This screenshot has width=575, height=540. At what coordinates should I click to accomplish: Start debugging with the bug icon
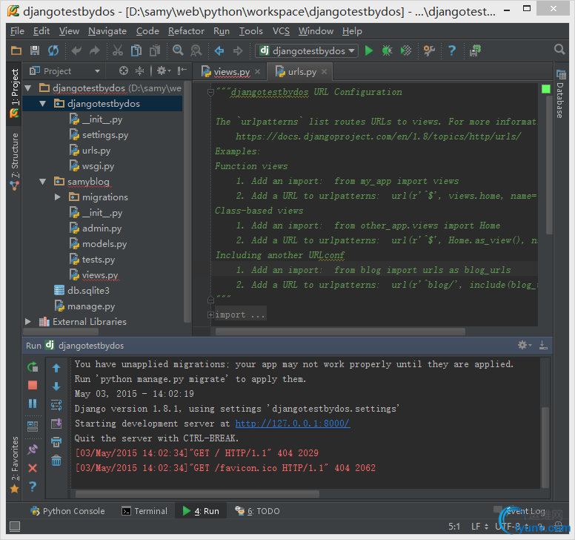pyautogui.click(x=388, y=50)
